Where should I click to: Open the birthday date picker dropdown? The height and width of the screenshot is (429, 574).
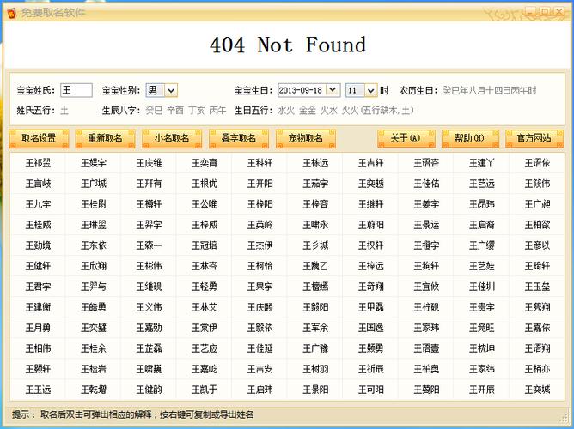pos(333,90)
